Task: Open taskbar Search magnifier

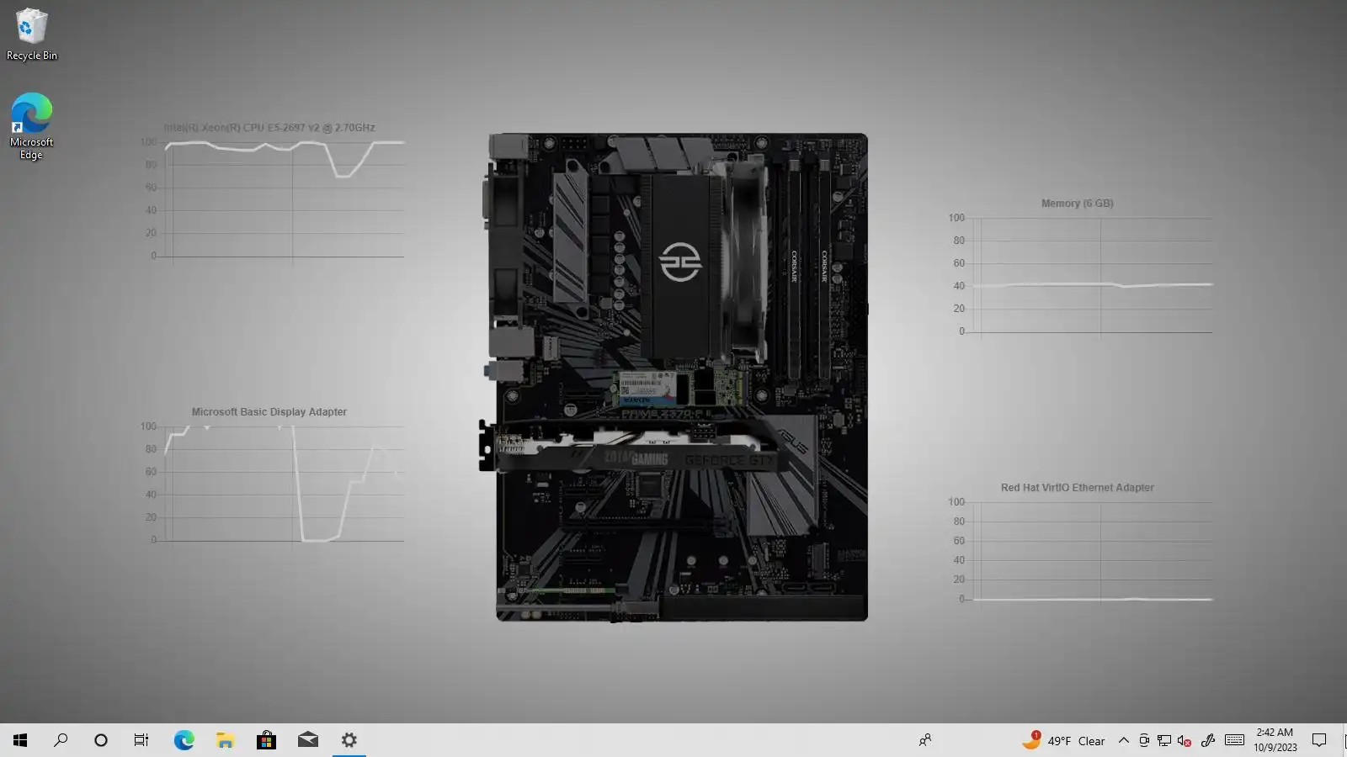Action: [x=61, y=740]
